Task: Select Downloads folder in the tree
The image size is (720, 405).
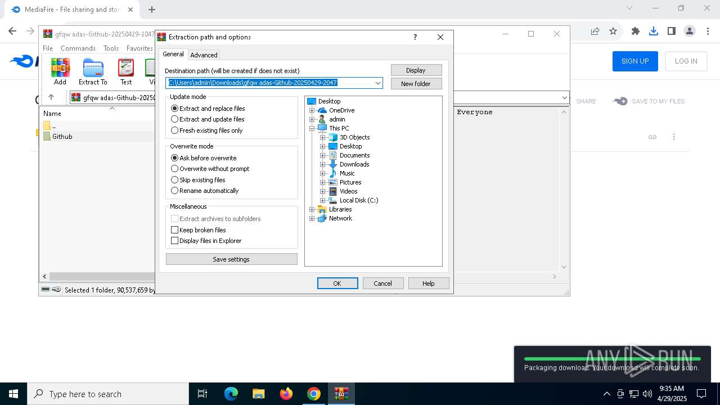Action: point(354,164)
